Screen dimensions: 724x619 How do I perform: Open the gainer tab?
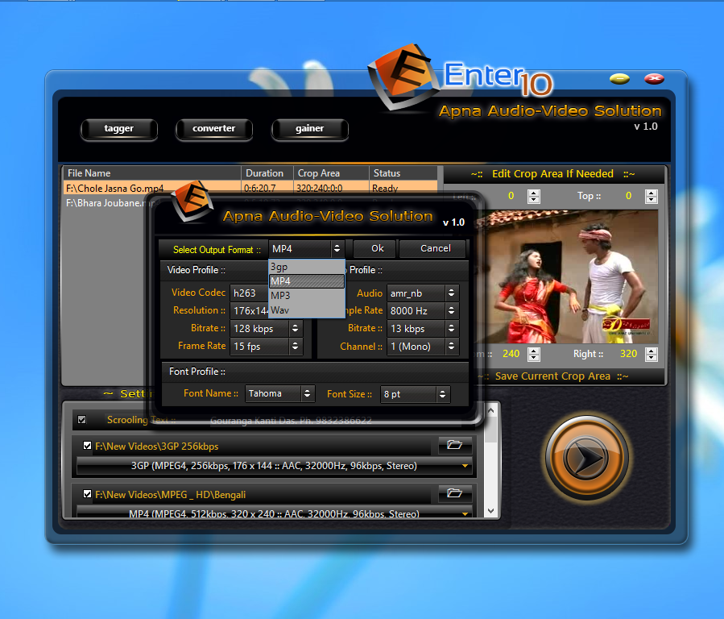309,129
